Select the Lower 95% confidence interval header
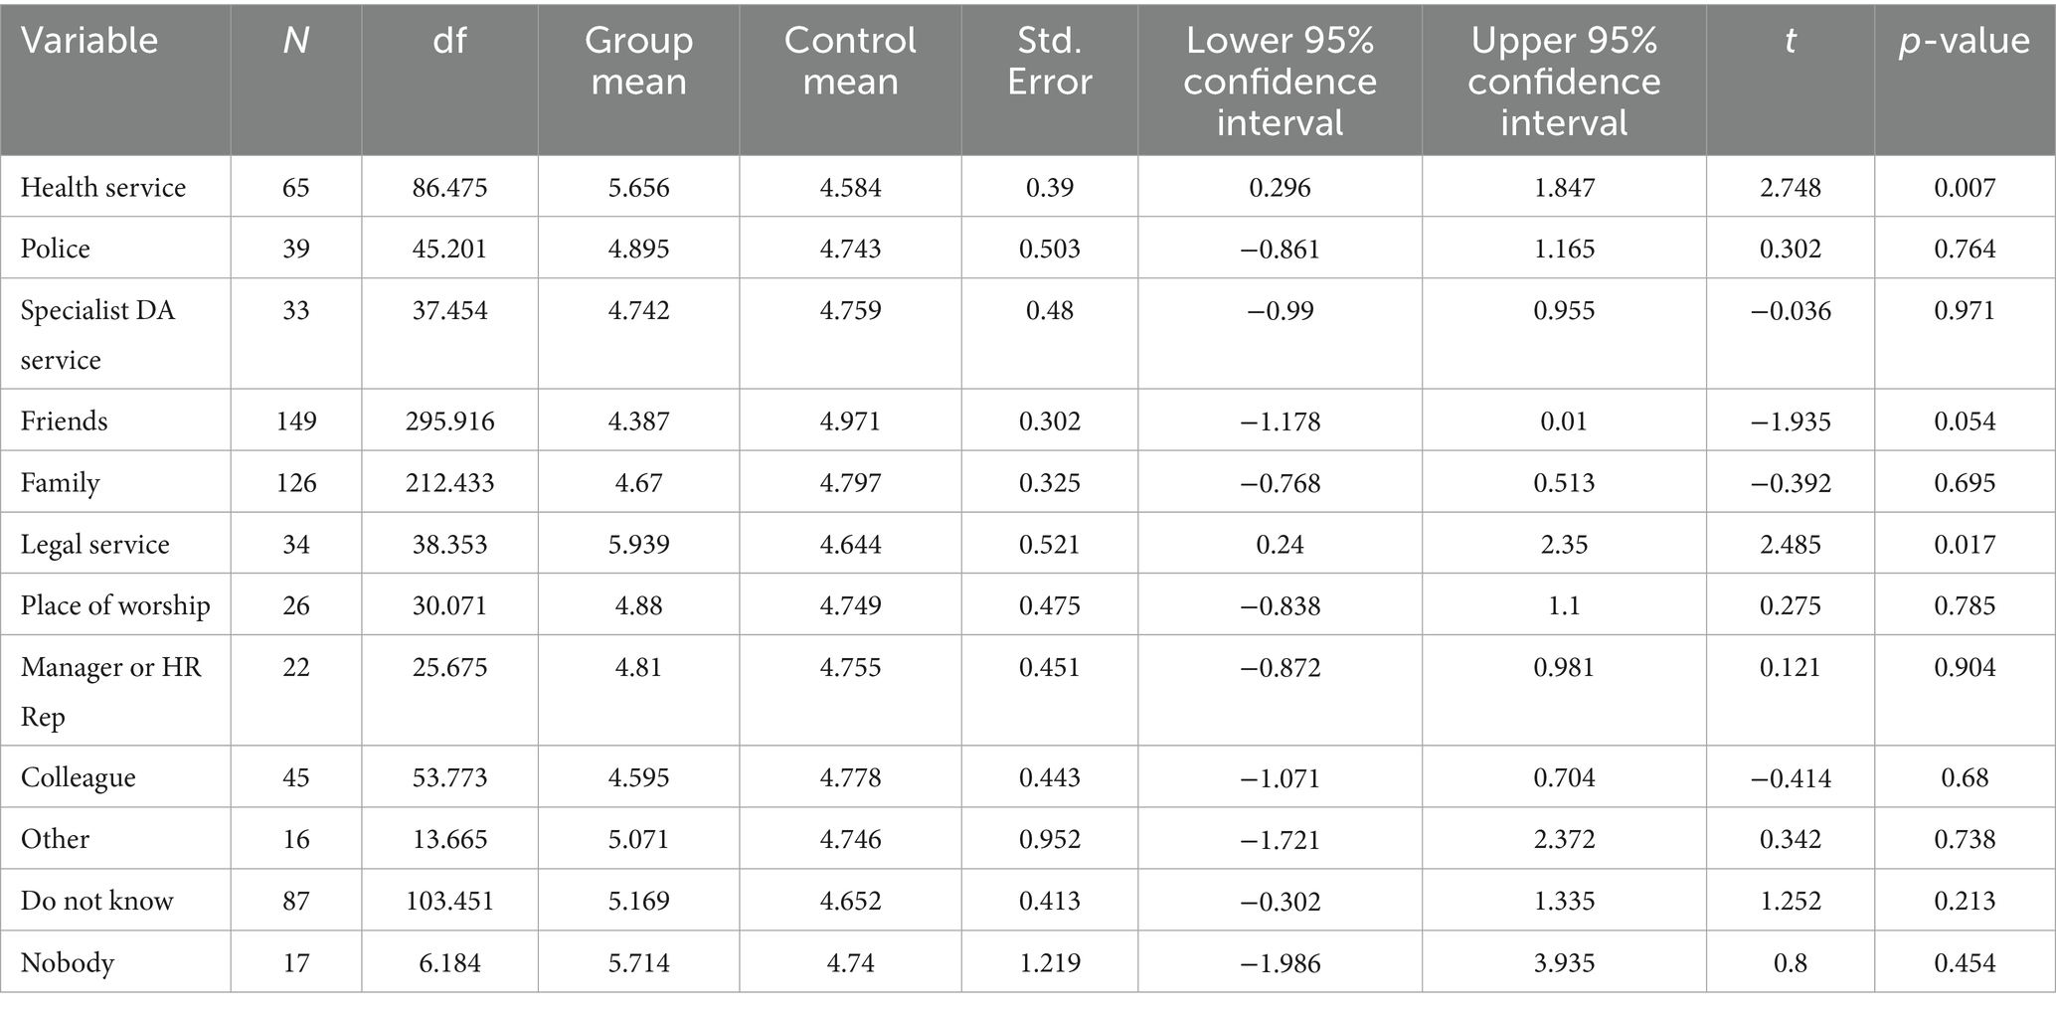2056x1010 pixels. click(1280, 81)
